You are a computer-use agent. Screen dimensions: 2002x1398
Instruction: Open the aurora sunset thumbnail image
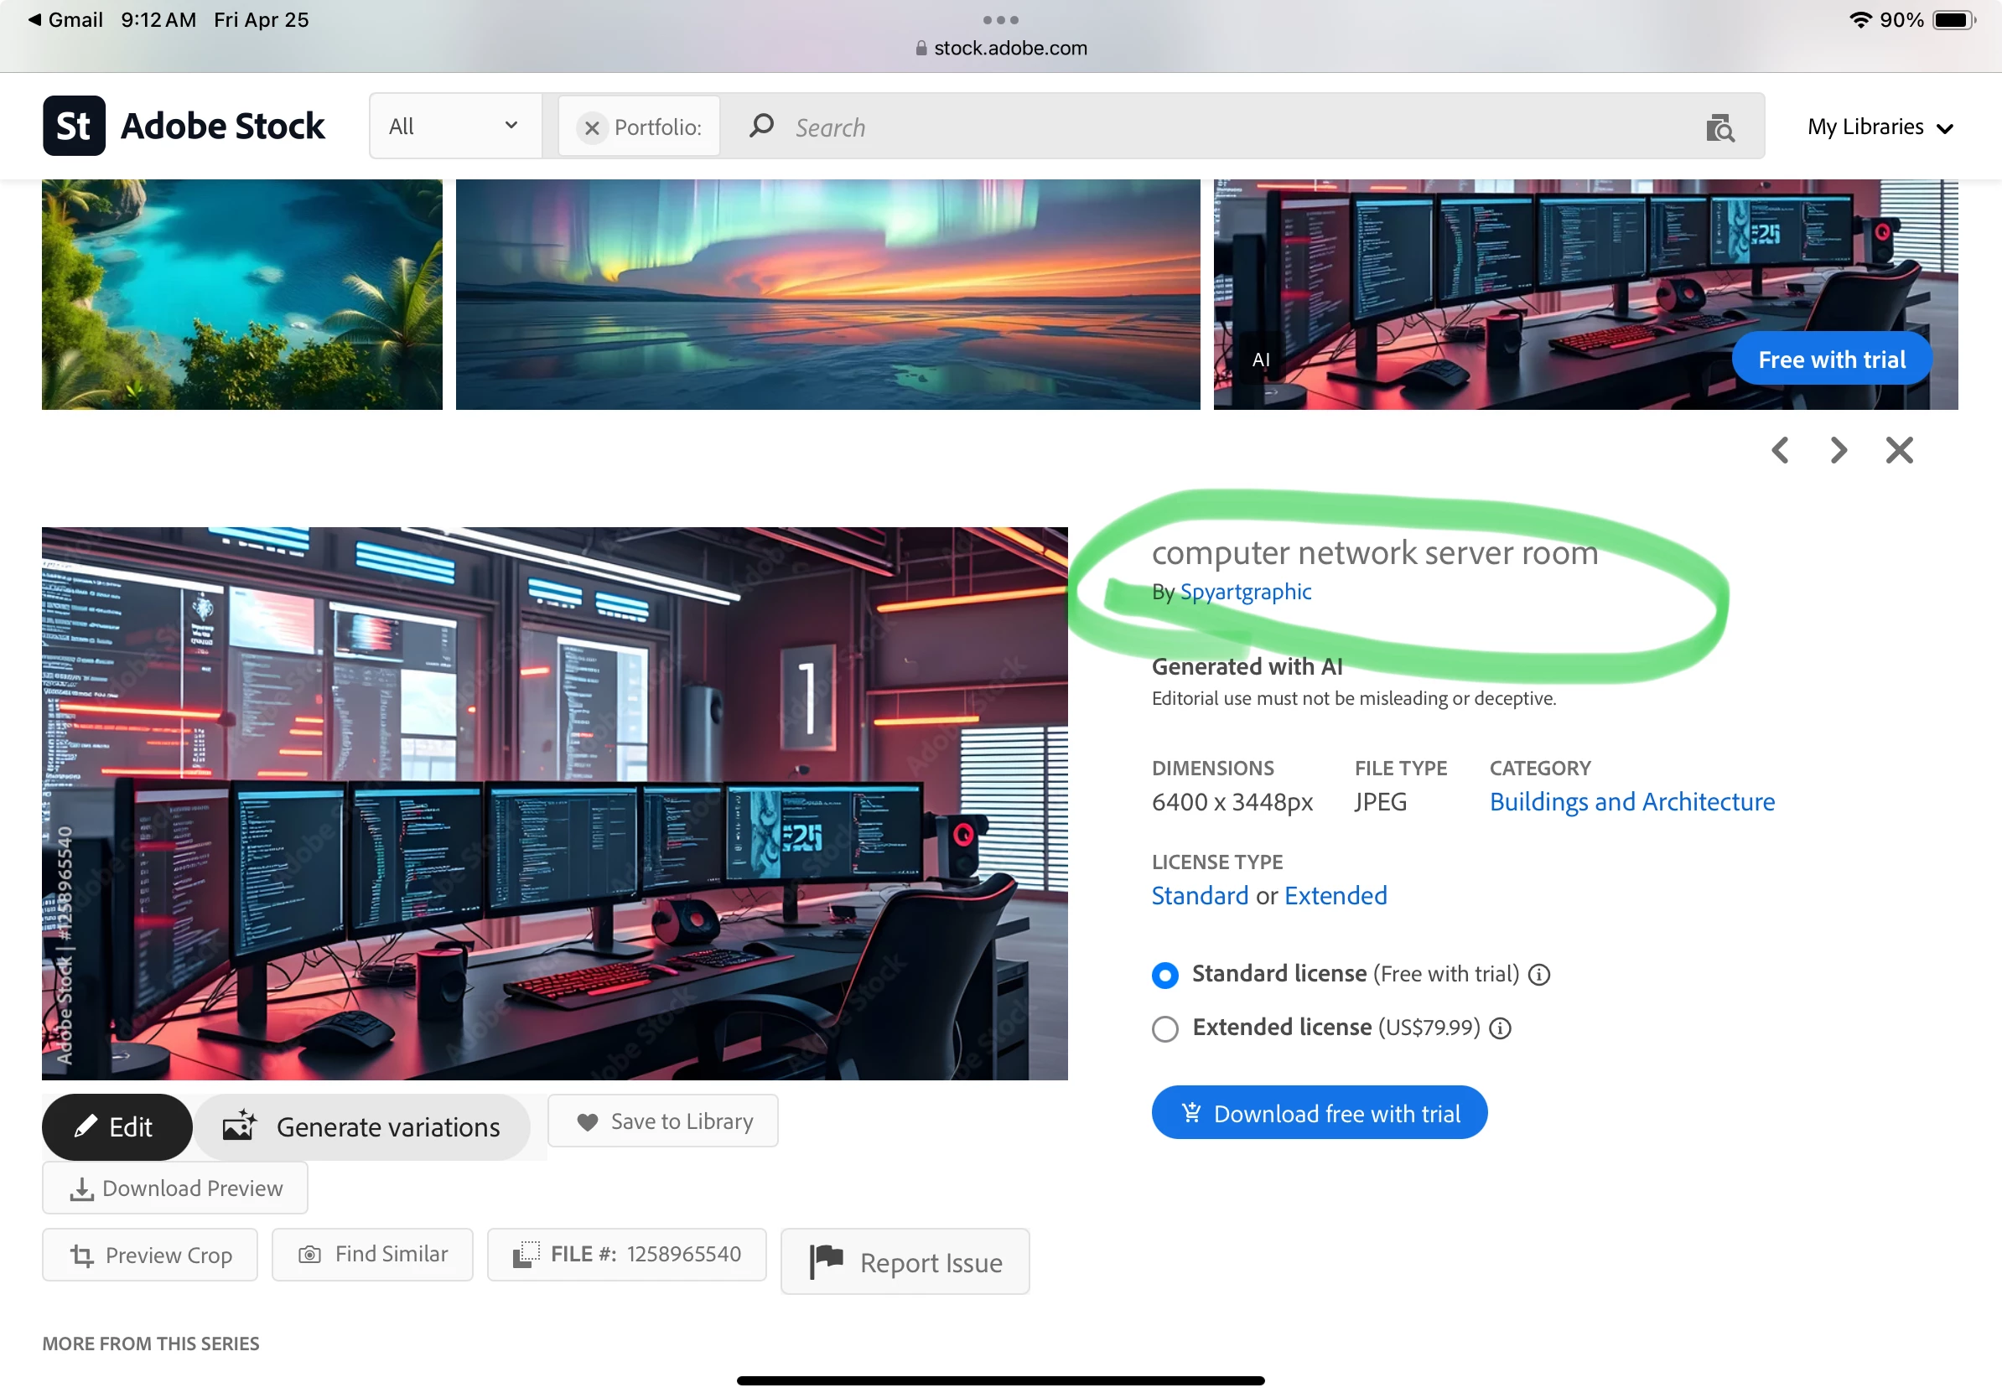click(x=827, y=294)
